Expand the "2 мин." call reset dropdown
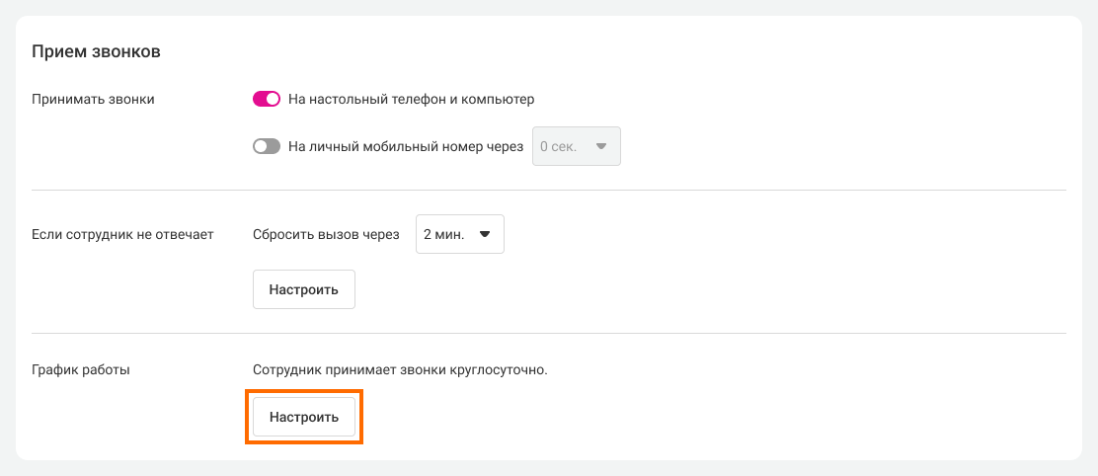The image size is (1098, 476). click(x=459, y=234)
